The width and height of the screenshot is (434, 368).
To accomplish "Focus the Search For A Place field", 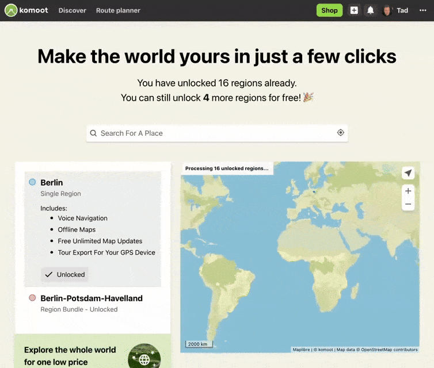I will point(217,133).
